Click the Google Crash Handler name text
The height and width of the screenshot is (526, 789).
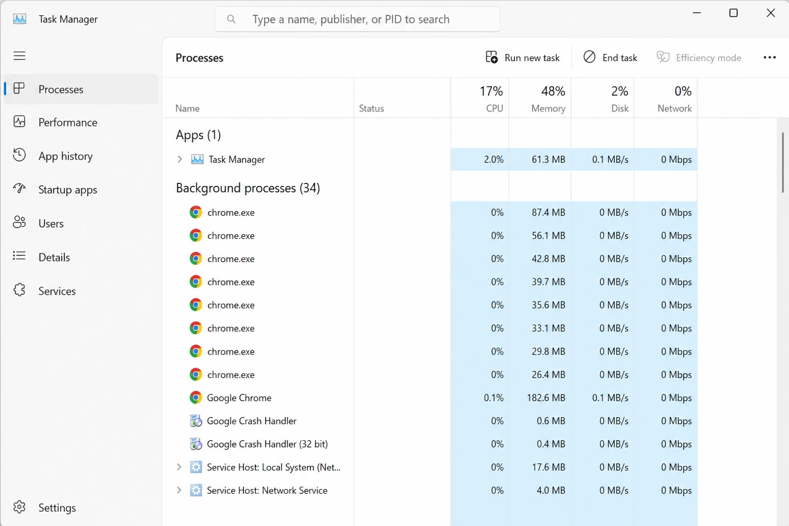point(252,421)
